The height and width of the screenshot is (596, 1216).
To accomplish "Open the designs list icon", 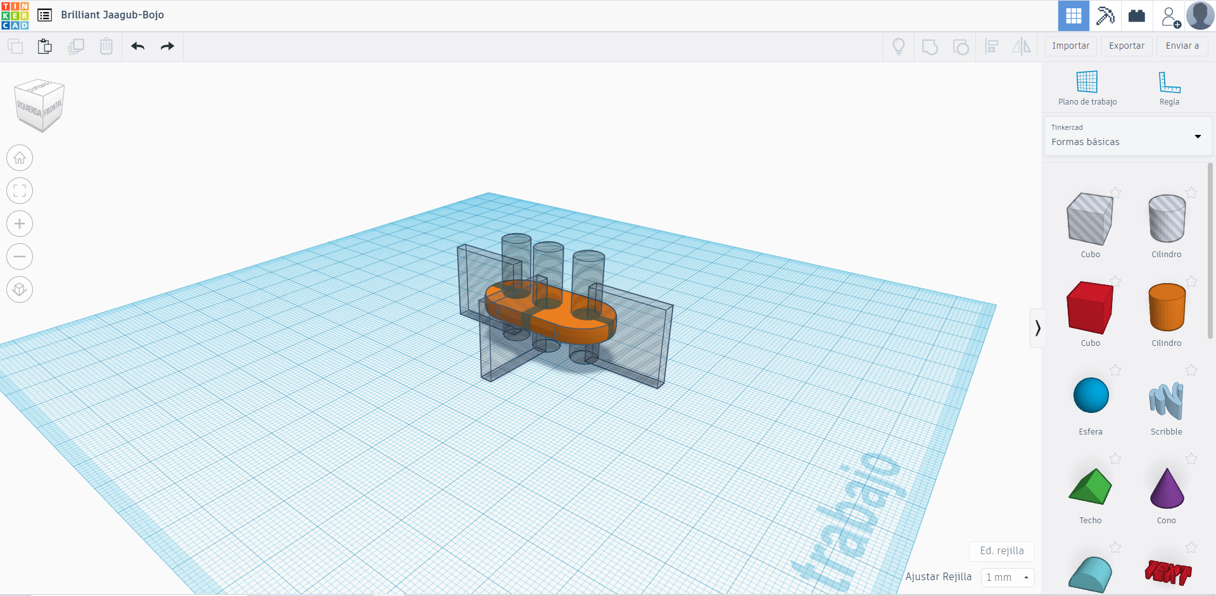I will point(44,15).
